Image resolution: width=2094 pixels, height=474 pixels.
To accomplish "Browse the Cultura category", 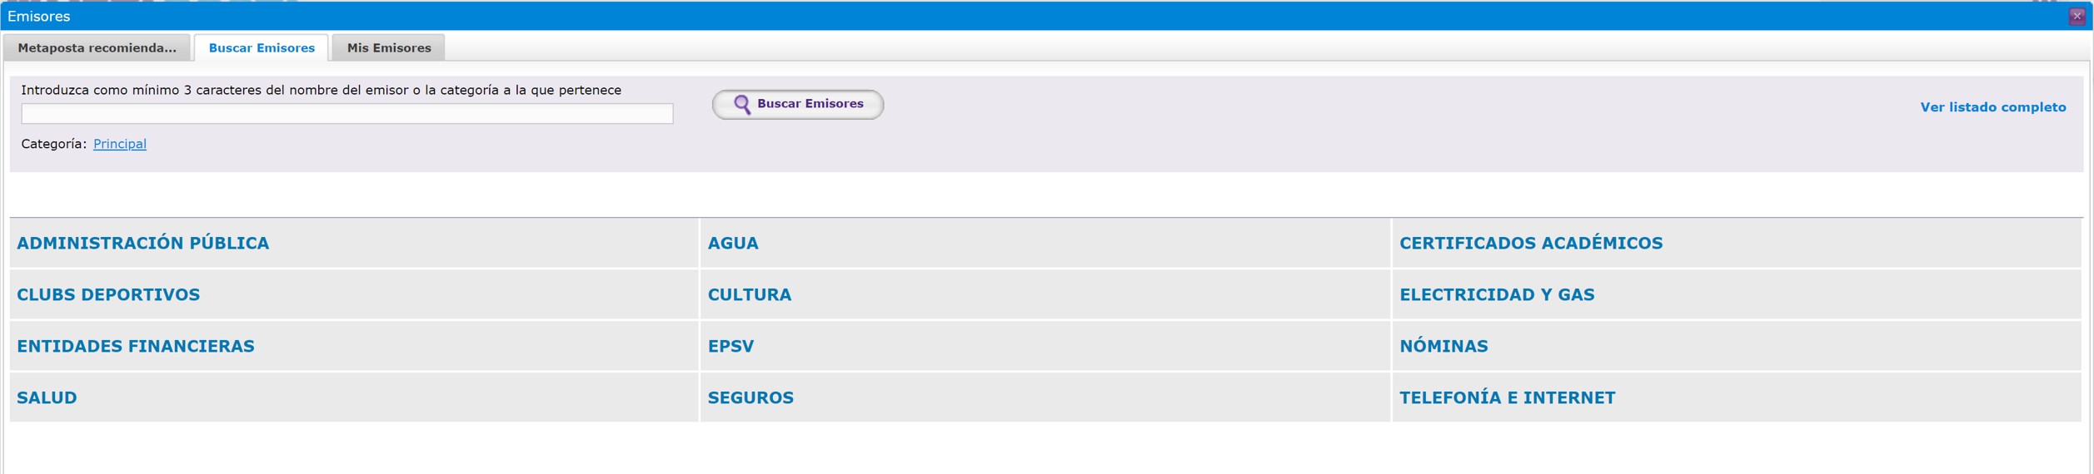I will [x=749, y=295].
